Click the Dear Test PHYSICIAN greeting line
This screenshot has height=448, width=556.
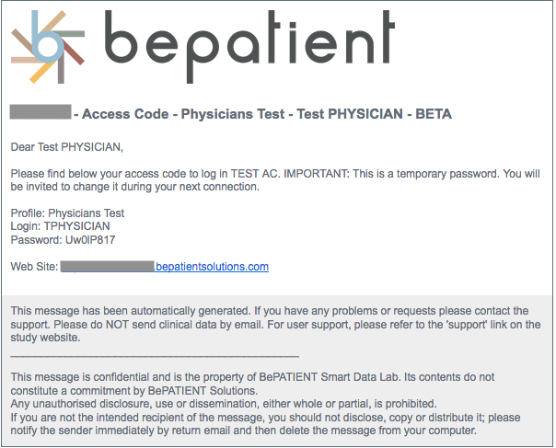[66, 146]
